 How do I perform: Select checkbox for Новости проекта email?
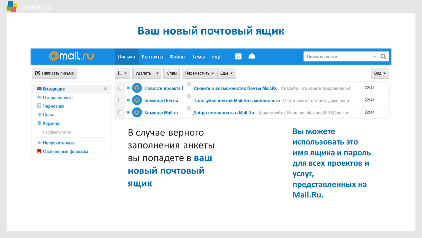pos(120,88)
